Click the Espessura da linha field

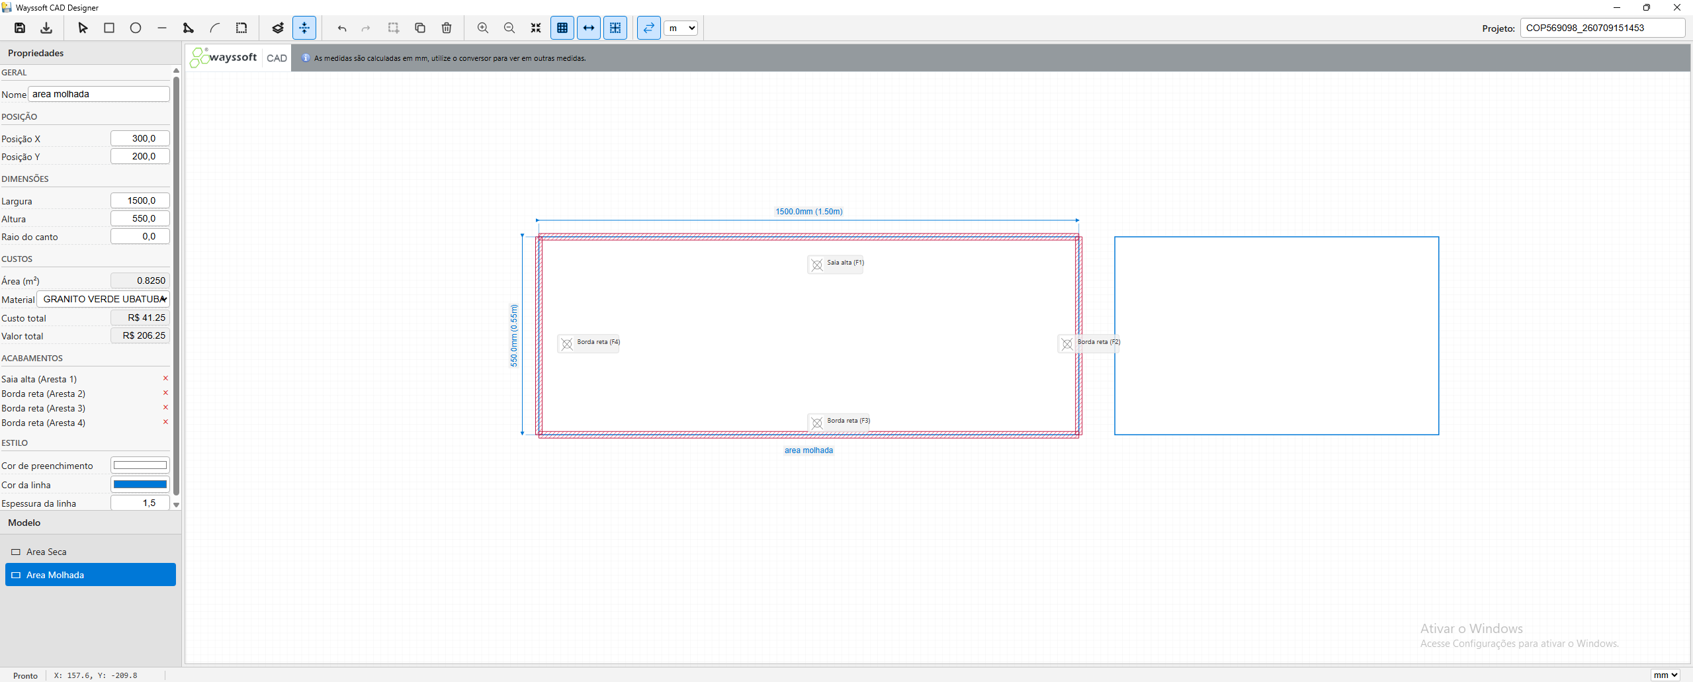click(x=140, y=503)
